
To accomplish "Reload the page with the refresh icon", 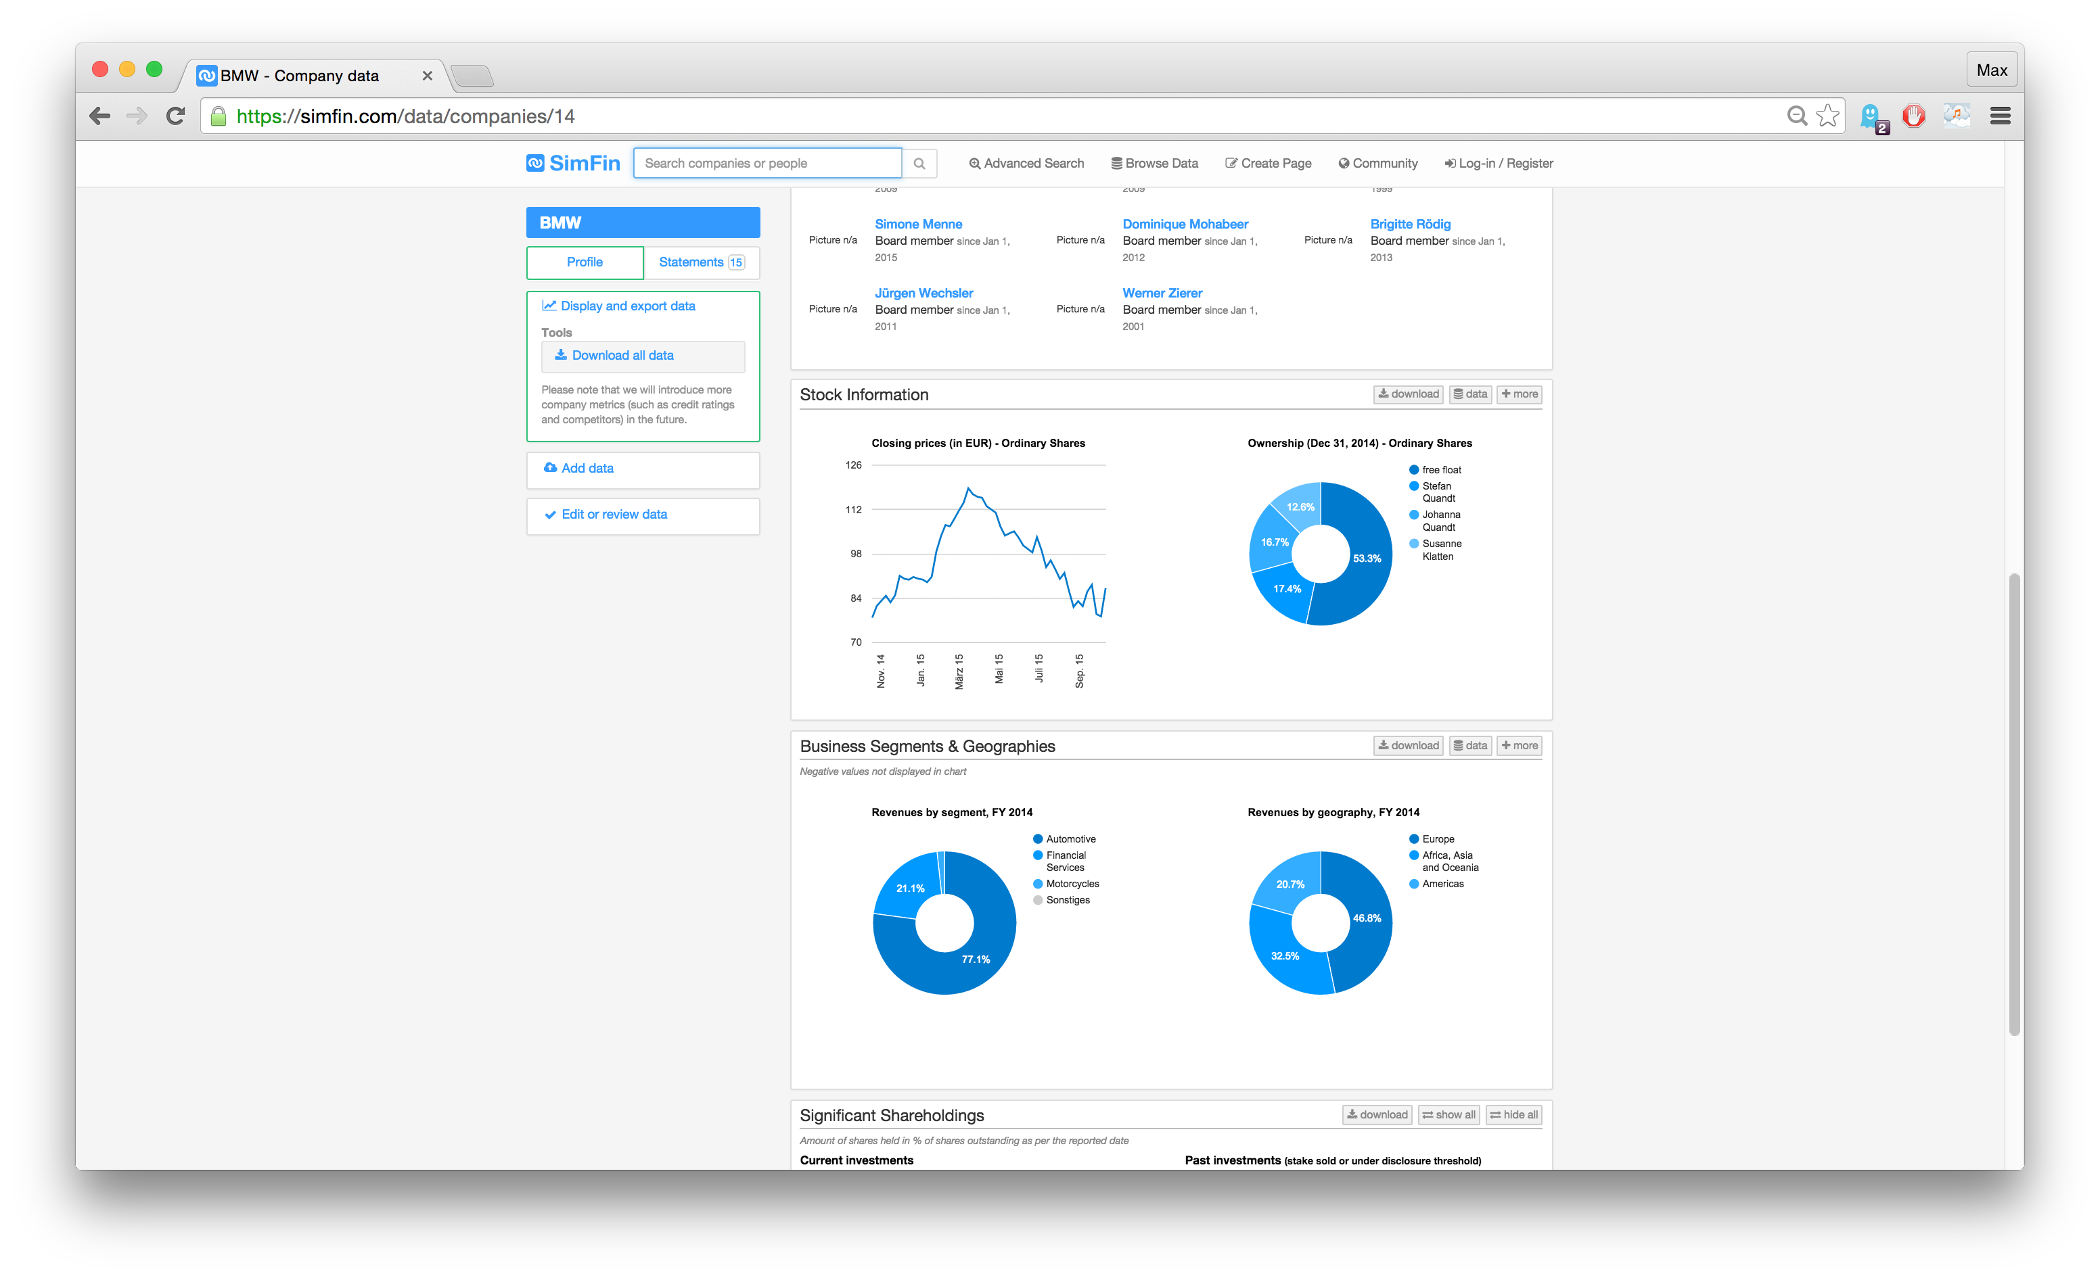I will click(176, 116).
